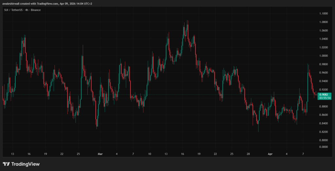The height and width of the screenshot is (171, 335).
Task: Click the 1.1000 price scale label
Action: [323, 14]
